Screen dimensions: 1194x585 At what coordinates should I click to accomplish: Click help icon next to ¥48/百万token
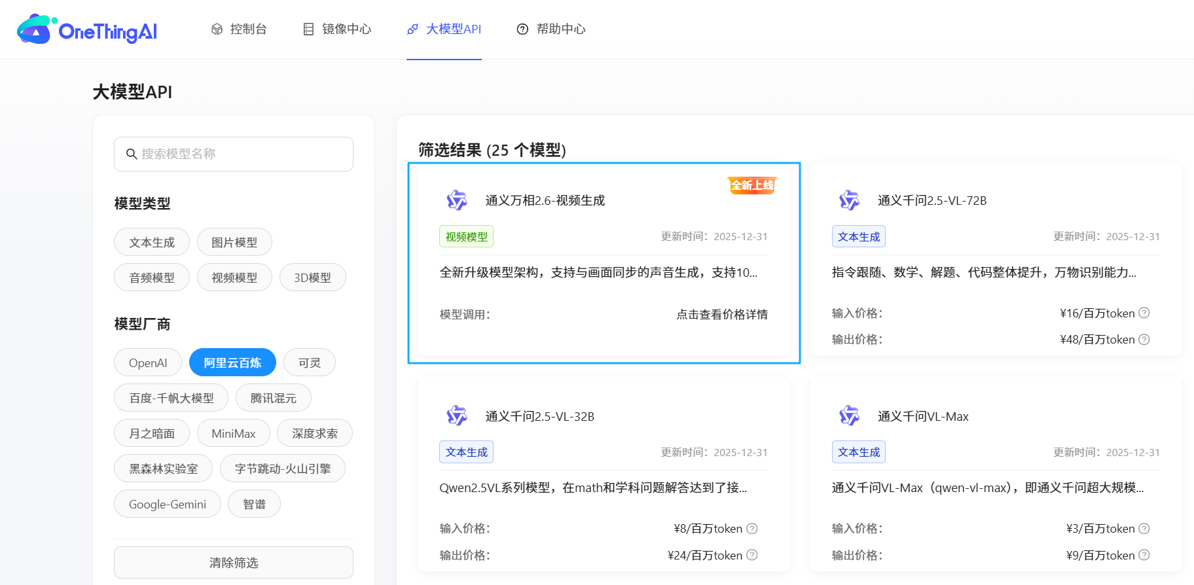[x=1144, y=340]
